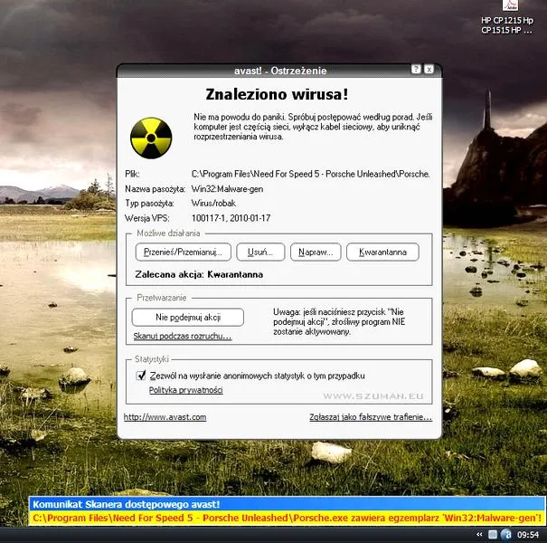Click Zgłaszaj jako fałszywe trafienie... link
547x543 pixels.
371,417
